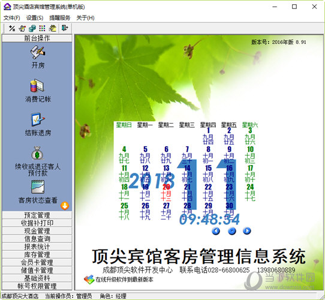Select day 20 in the calendar
The width and height of the screenshot is (325, 300).
(166, 187)
